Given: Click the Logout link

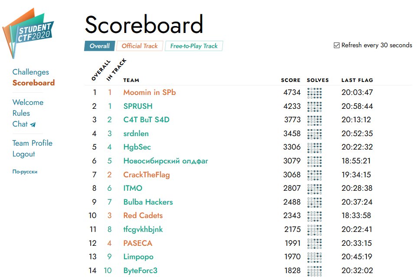Looking at the screenshot, I should pos(23,154).
